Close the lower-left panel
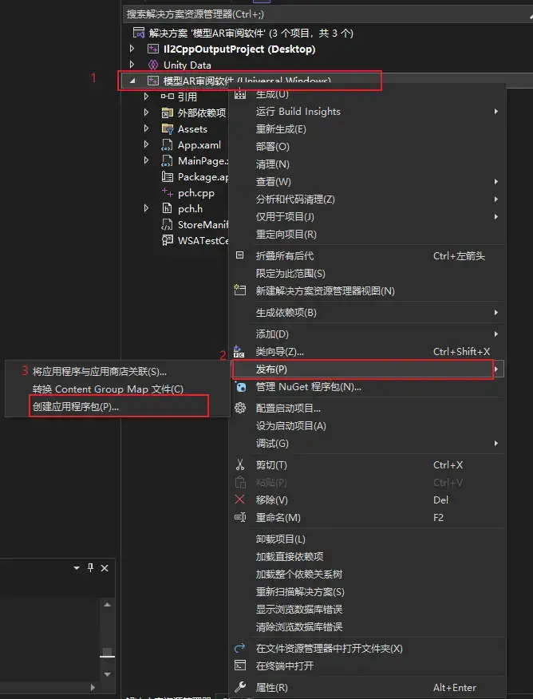Image resolution: width=533 pixels, height=699 pixels. tap(105, 568)
